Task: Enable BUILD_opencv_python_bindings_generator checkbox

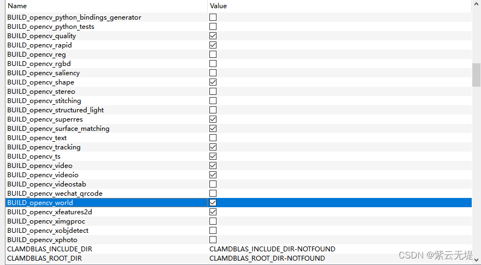Action: [x=213, y=17]
